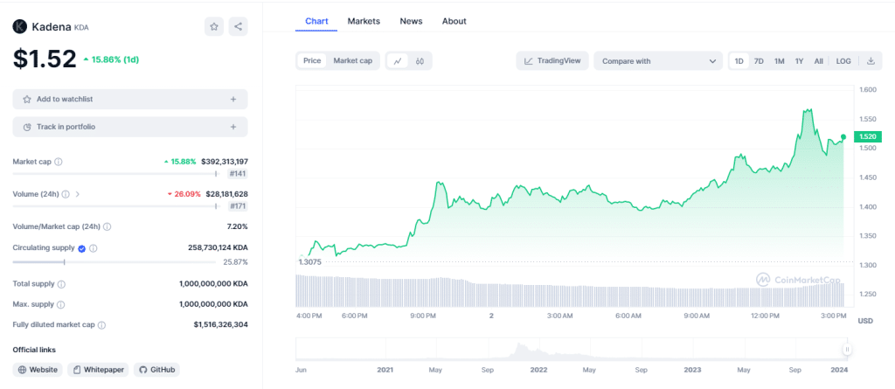
Task: Click Fully diluted market cap info icon
Action: pos(101,324)
